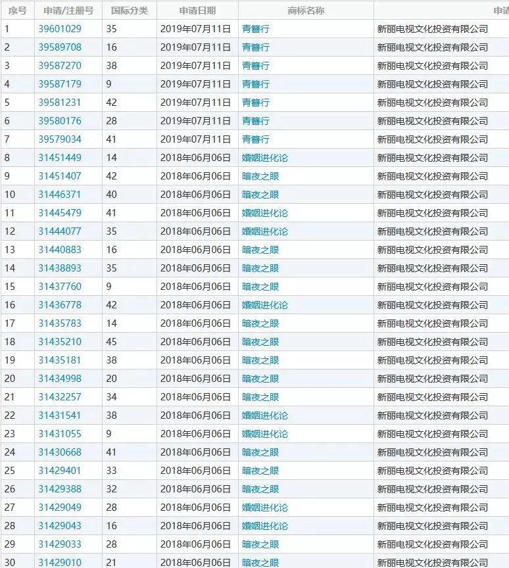
Task: Open application number 31436778
Action: pyautogui.click(x=60, y=305)
